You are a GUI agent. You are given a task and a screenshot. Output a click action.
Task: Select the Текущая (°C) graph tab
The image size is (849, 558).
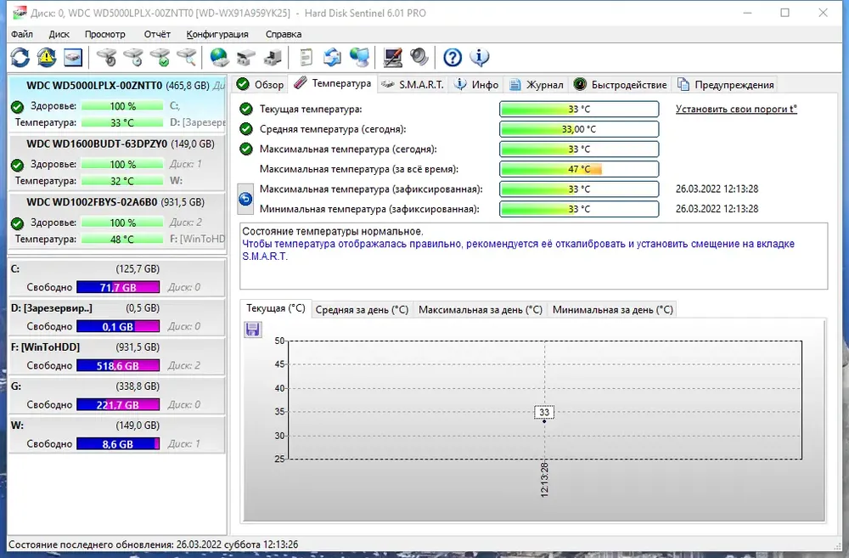coord(276,308)
